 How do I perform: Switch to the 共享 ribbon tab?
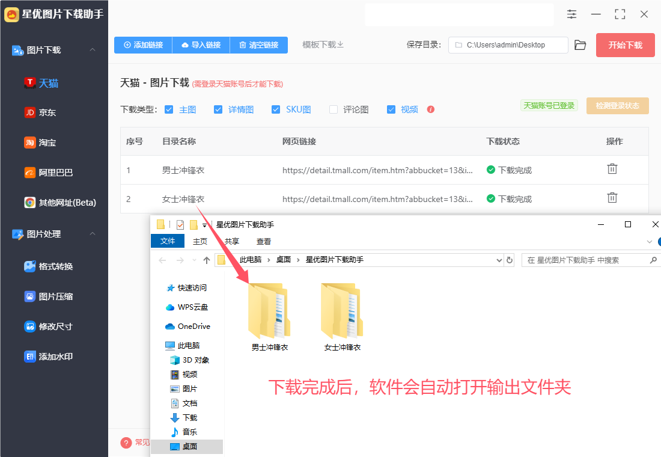click(232, 241)
